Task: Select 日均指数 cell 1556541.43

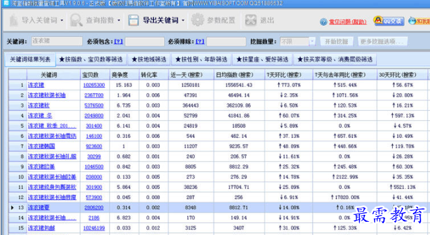Action: [239, 85]
